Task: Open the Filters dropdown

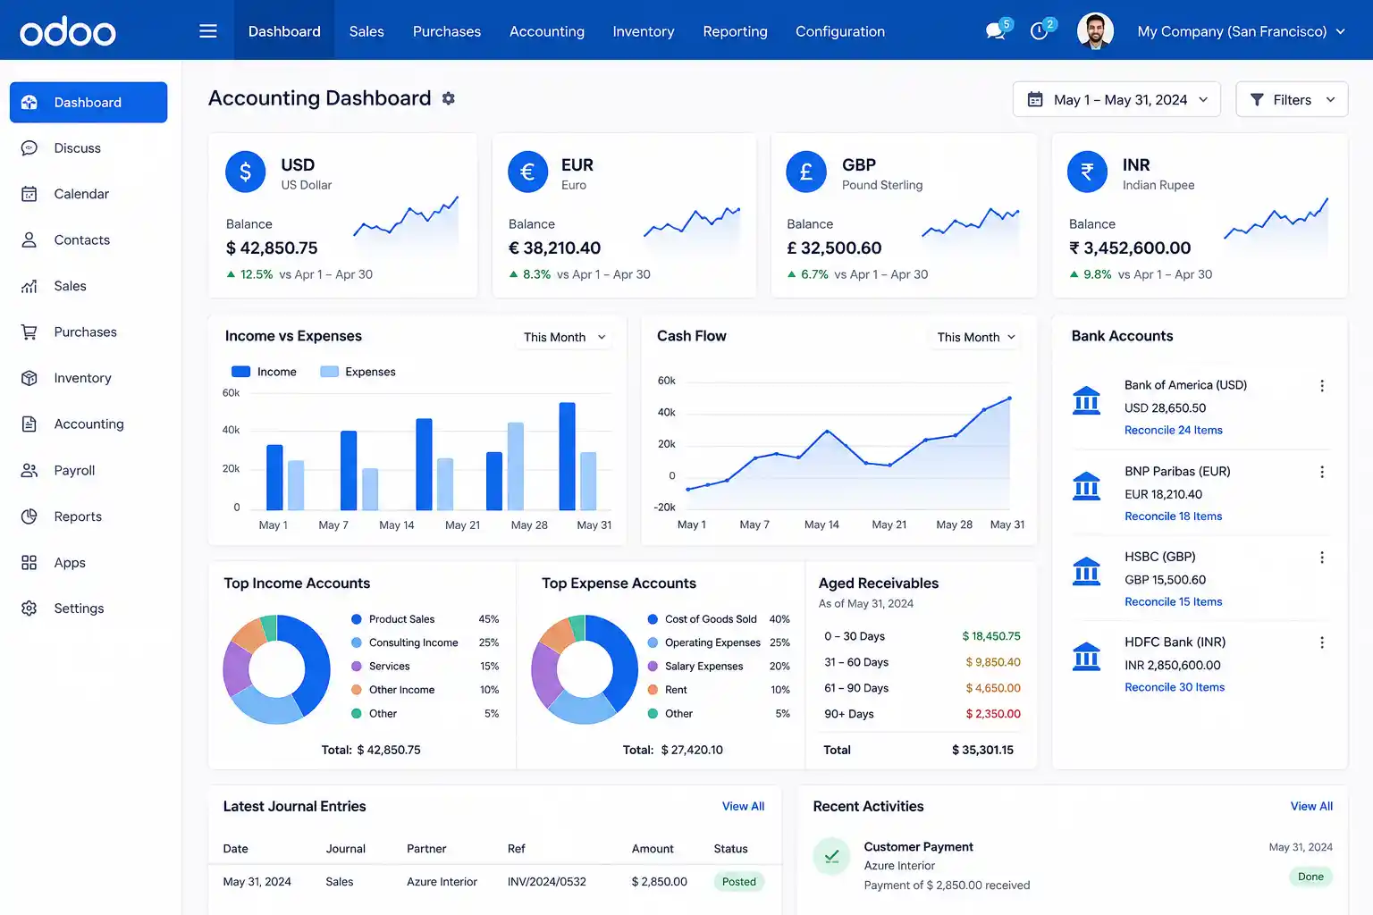Action: point(1292,99)
